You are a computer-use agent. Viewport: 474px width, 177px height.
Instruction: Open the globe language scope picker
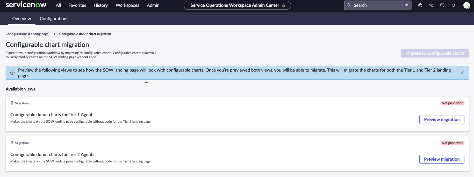420,5
